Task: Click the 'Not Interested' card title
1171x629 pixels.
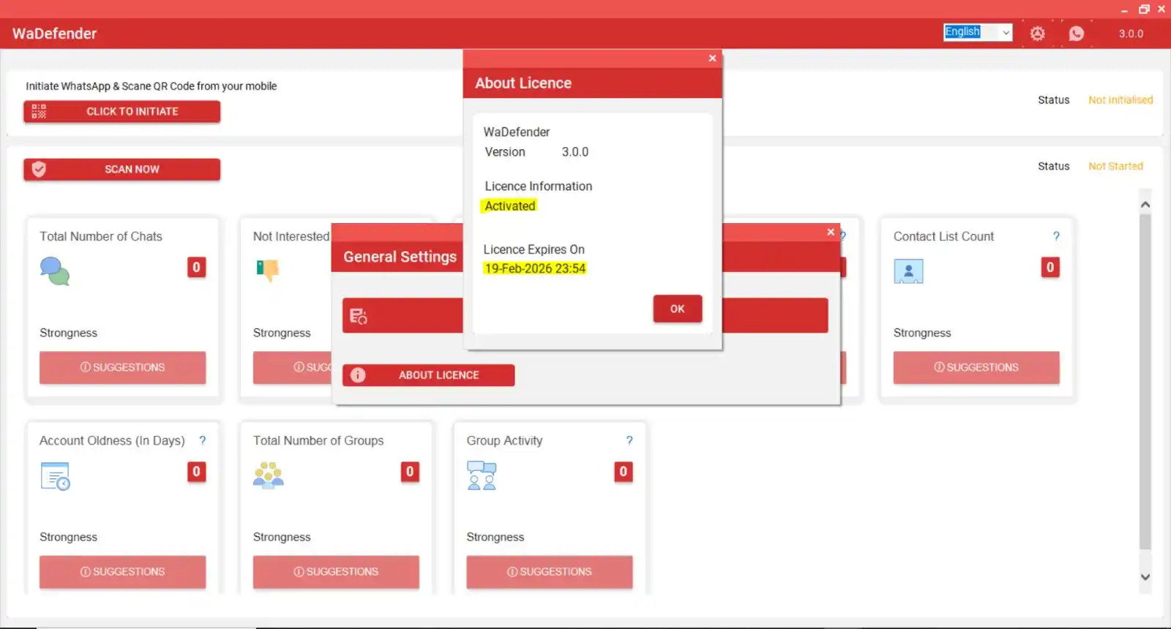Action: pos(291,236)
